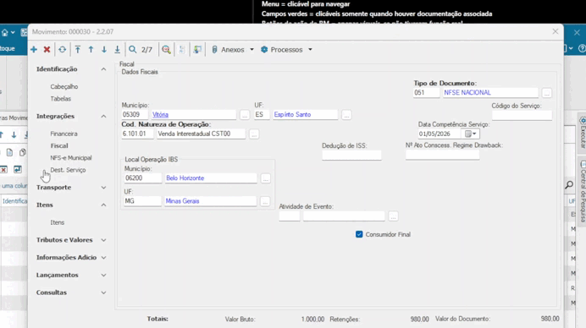
Task: Collapse the Integrações section
Action: click(x=103, y=117)
